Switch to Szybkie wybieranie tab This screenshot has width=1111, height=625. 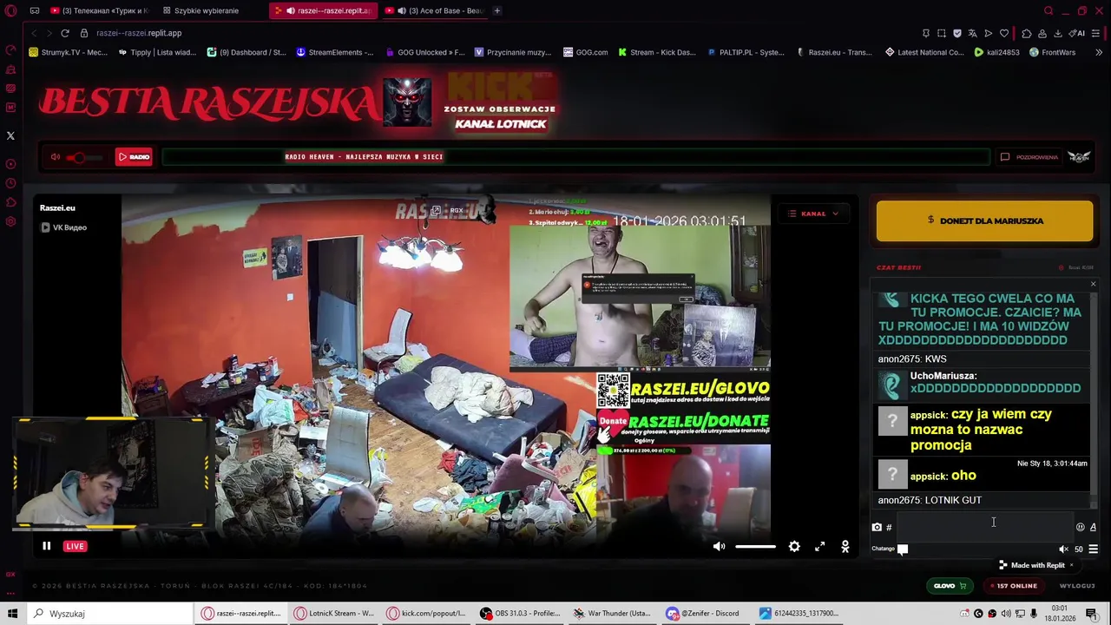pyautogui.click(x=201, y=10)
